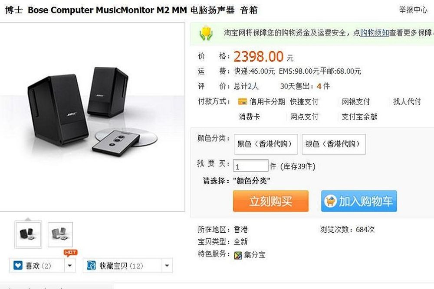Screen dimensions: 434x289
Task: Select the black speakers thumbnail
Action: (x=28, y=234)
